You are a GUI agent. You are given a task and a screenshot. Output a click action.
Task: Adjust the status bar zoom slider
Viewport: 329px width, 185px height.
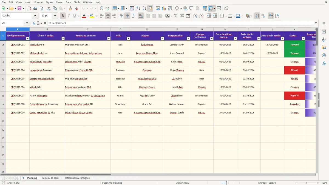coord(307,183)
